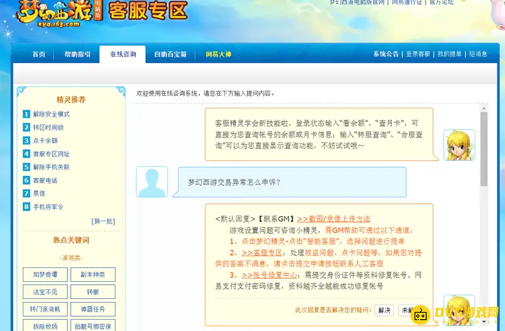
Task: Click the 拆除牧场 keyword button
Action: (45, 325)
